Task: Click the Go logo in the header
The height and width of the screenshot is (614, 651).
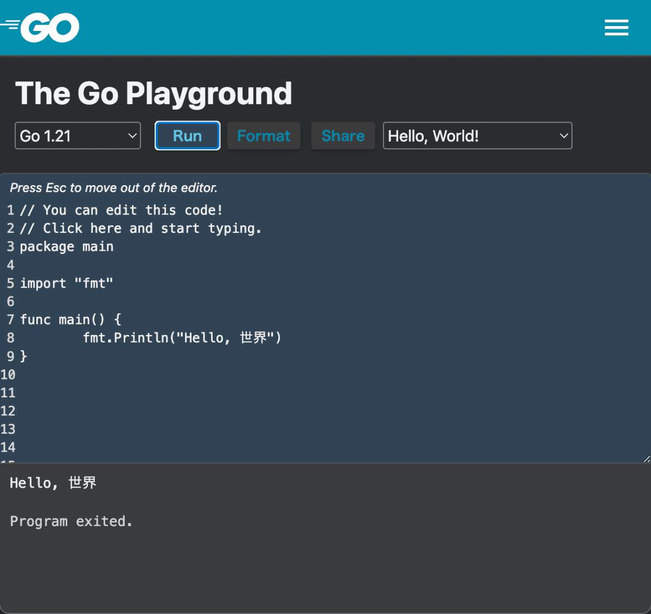Action: pos(41,28)
